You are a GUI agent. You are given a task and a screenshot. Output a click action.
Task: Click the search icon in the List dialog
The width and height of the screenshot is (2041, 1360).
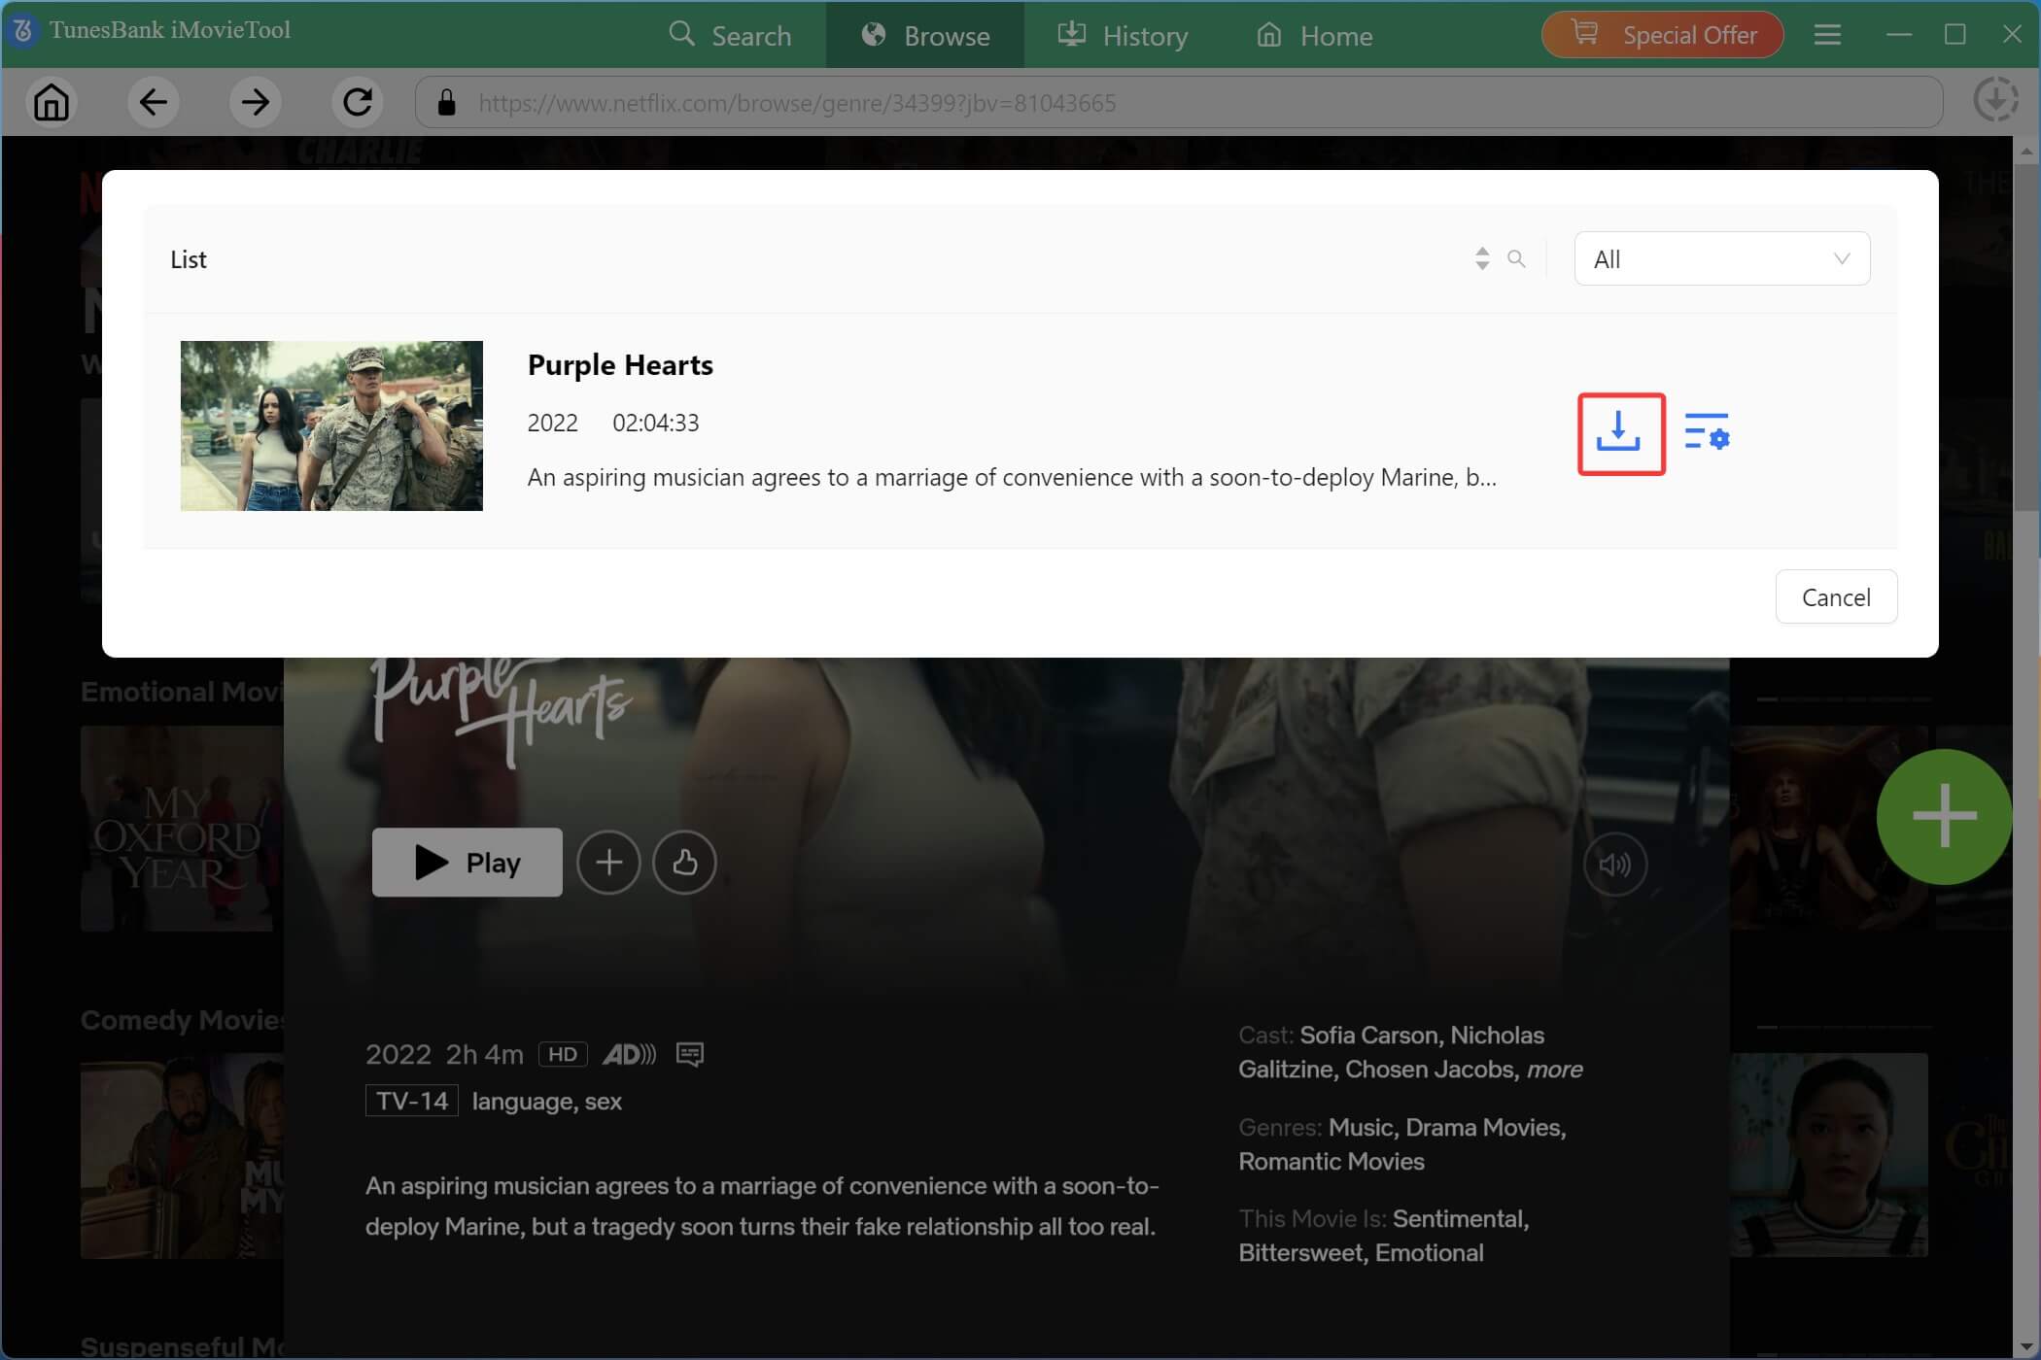(x=1516, y=258)
